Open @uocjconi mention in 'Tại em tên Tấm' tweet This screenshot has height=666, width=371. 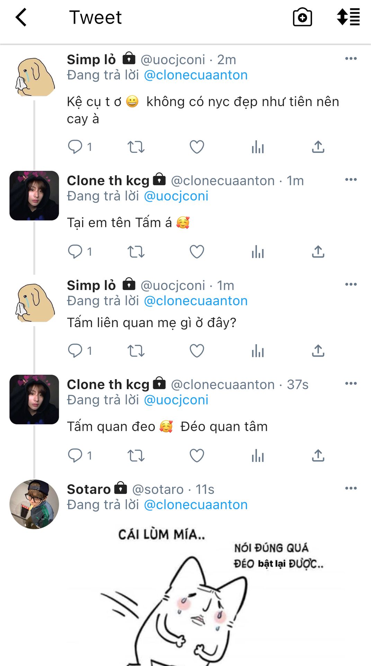click(176, 196)
